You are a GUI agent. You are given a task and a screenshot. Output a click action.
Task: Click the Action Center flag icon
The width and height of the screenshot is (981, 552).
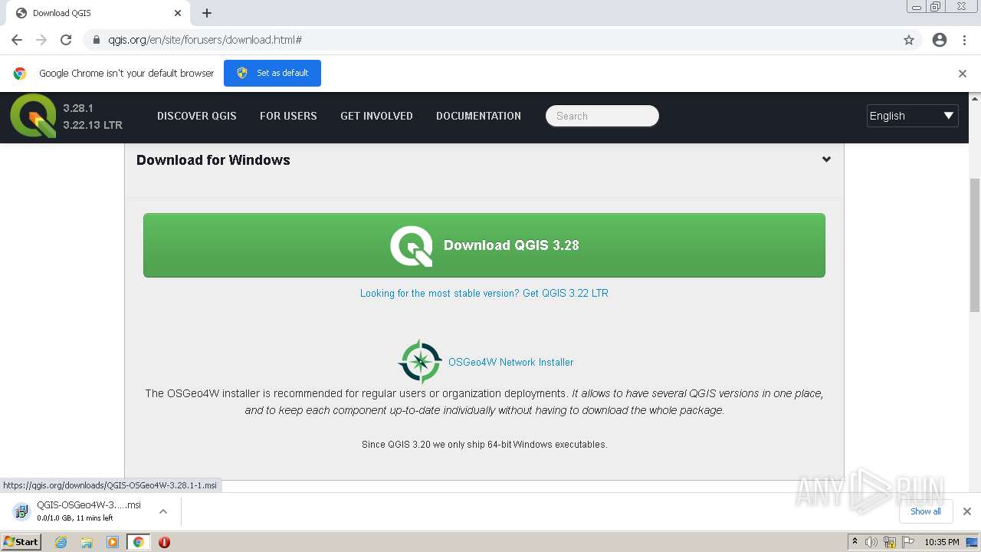tap(908, 542)
